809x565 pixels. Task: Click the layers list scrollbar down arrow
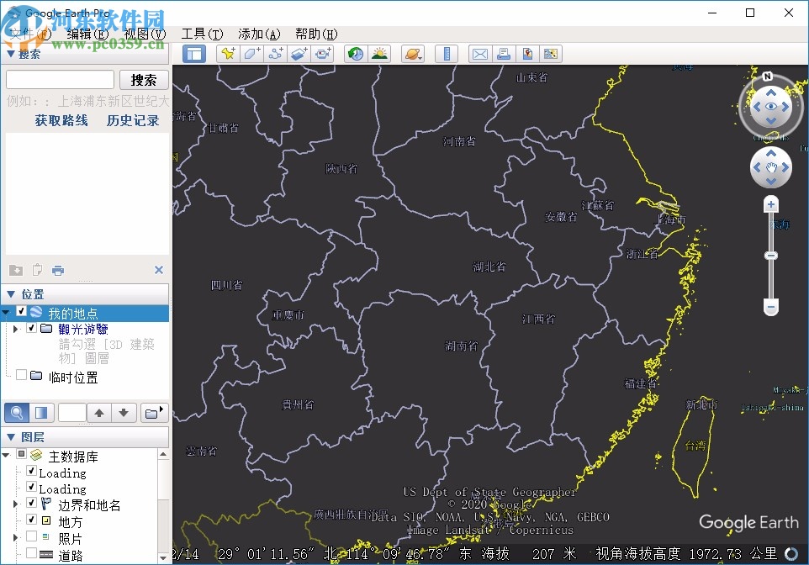point(163,557)
